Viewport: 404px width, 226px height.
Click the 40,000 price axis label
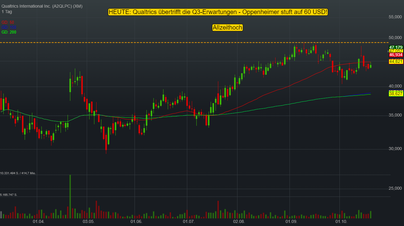[x=395, y=86]
